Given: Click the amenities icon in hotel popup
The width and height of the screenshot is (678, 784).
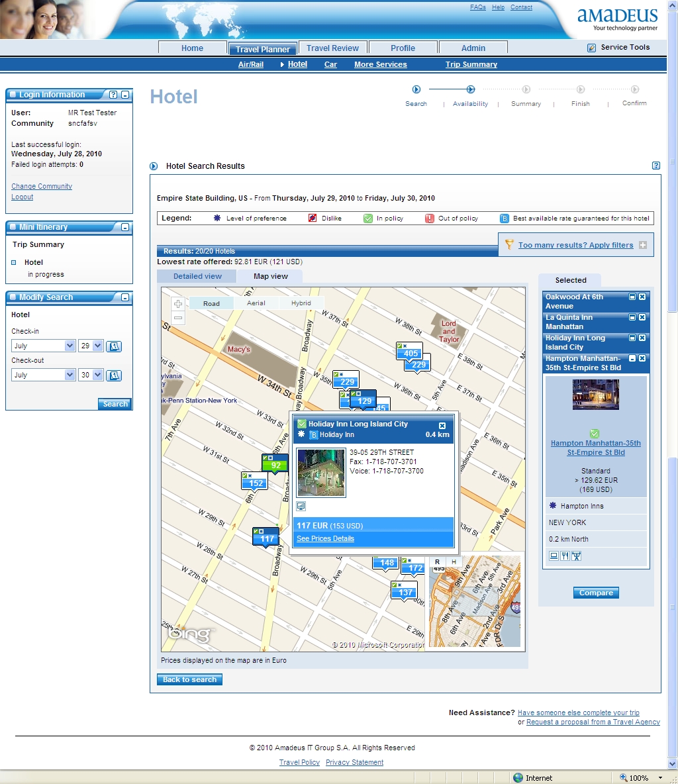Looking at the screenshot, I should [301, 506].
